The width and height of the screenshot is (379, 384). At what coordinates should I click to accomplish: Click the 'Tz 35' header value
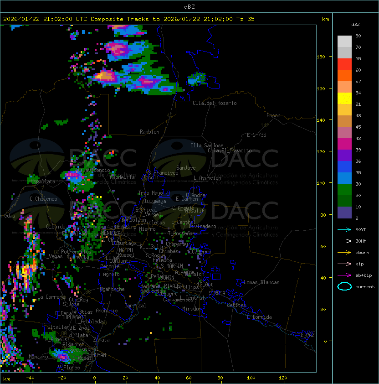point(246,19)
